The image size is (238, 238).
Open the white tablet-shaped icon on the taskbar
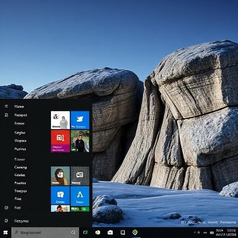123,232
